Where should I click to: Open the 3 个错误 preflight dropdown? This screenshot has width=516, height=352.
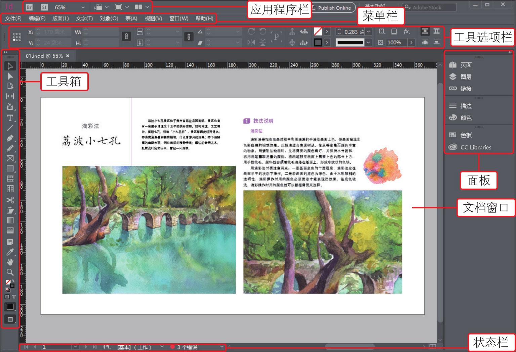pos(222,347)
